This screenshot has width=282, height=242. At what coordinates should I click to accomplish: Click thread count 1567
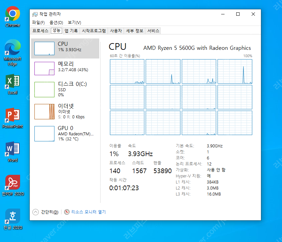pyautogui.click(x=139, y=171)
